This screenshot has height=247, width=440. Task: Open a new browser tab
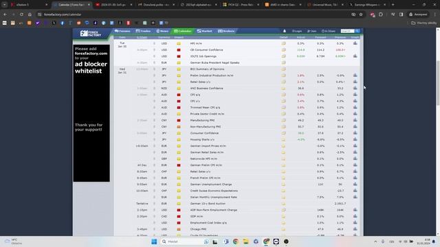(x=393, y=5)
